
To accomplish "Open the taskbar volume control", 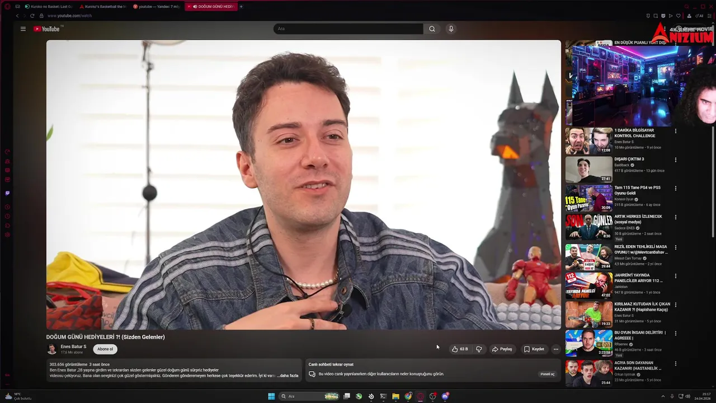I will click(687, 396).
